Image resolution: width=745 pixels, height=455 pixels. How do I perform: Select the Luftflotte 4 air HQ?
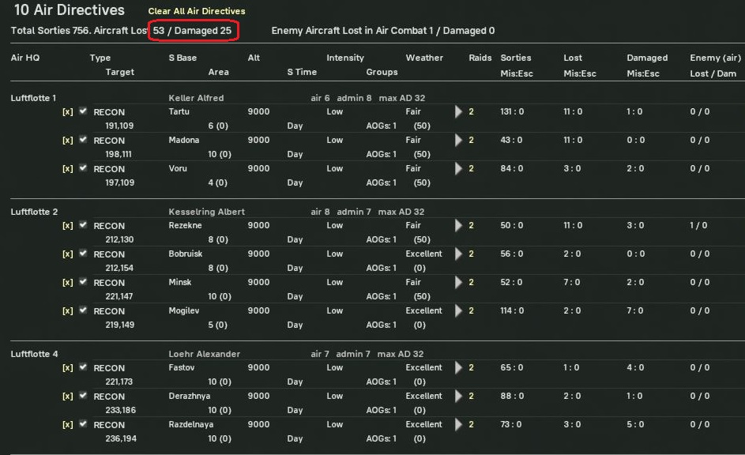click(x=34, y=354)
